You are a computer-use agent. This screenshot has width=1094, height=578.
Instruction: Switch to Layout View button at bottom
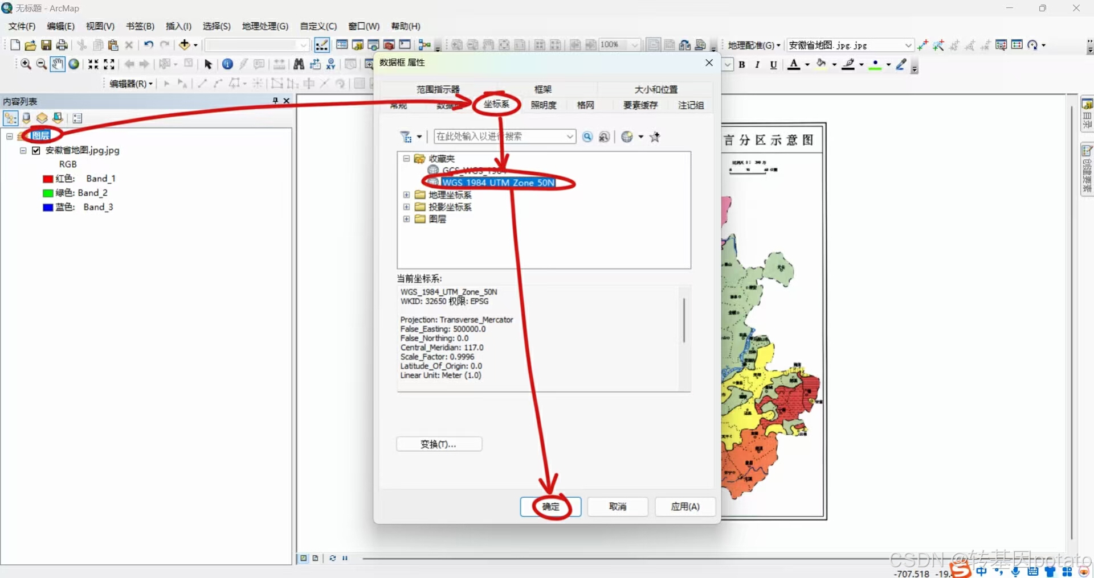click(315, 558)
